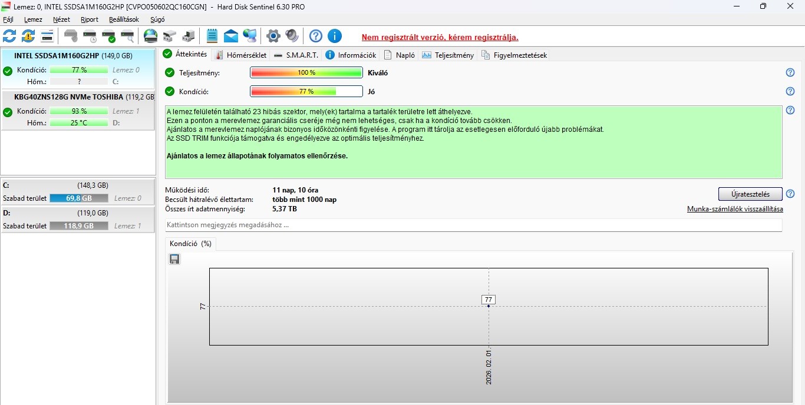Select the KBG40ZNS128G NVMe TOSHIBA disk

coord(78,97)
